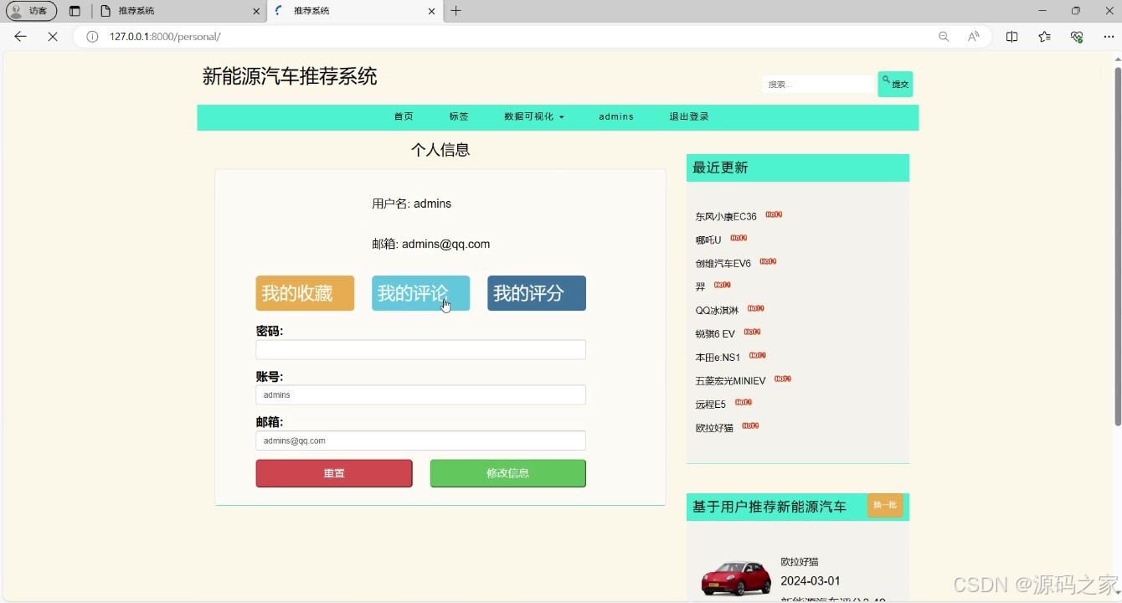Click the split screen icon in the browser toolbar
1122x603 pixels.
coord(1011,37)
